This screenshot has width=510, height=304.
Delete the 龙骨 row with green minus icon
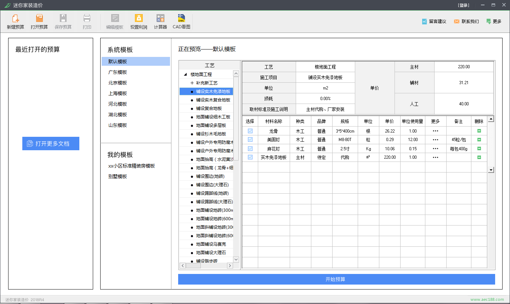pos(479,131)
